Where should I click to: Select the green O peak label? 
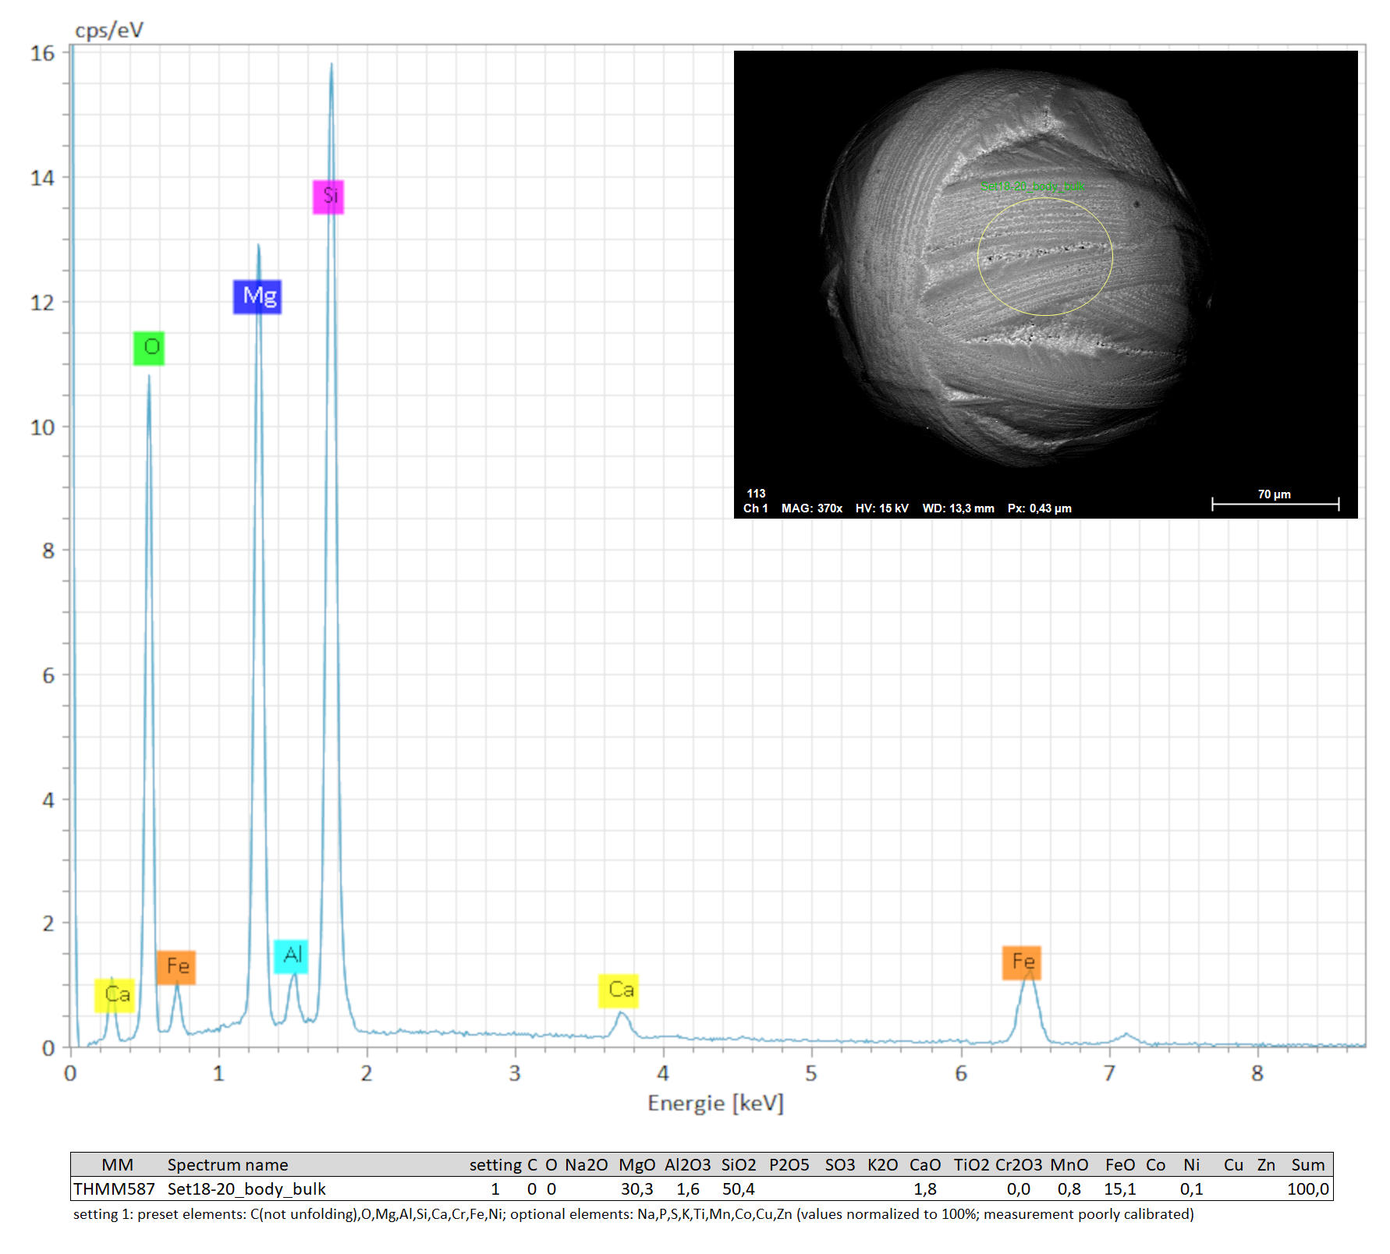coord(149,348)
